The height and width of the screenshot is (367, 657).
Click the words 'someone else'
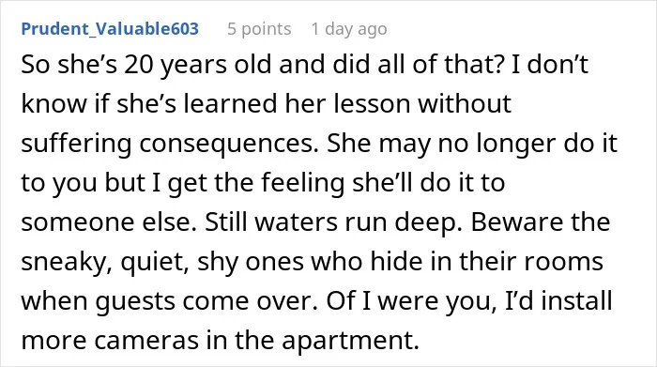click(107, 222)
